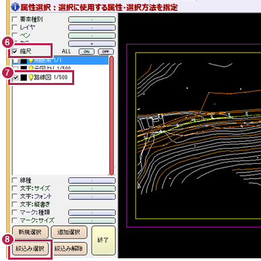Image resolution: width=261 pixels, height=261 pixels.
Task: Uncheck the 縮尺 checkbox
Action: coord(15,51)
